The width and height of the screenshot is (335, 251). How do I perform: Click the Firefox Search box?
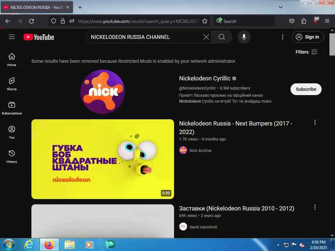244,21
